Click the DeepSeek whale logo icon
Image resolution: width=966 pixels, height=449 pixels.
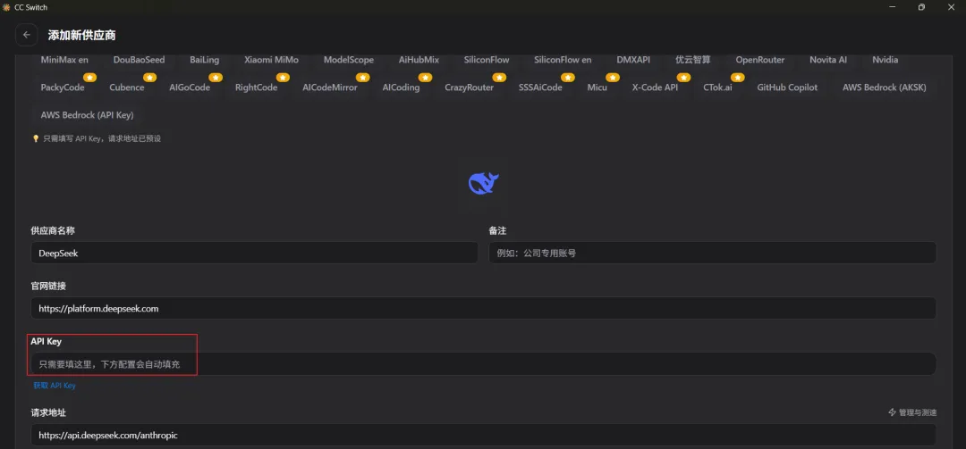tap(484, 183)
